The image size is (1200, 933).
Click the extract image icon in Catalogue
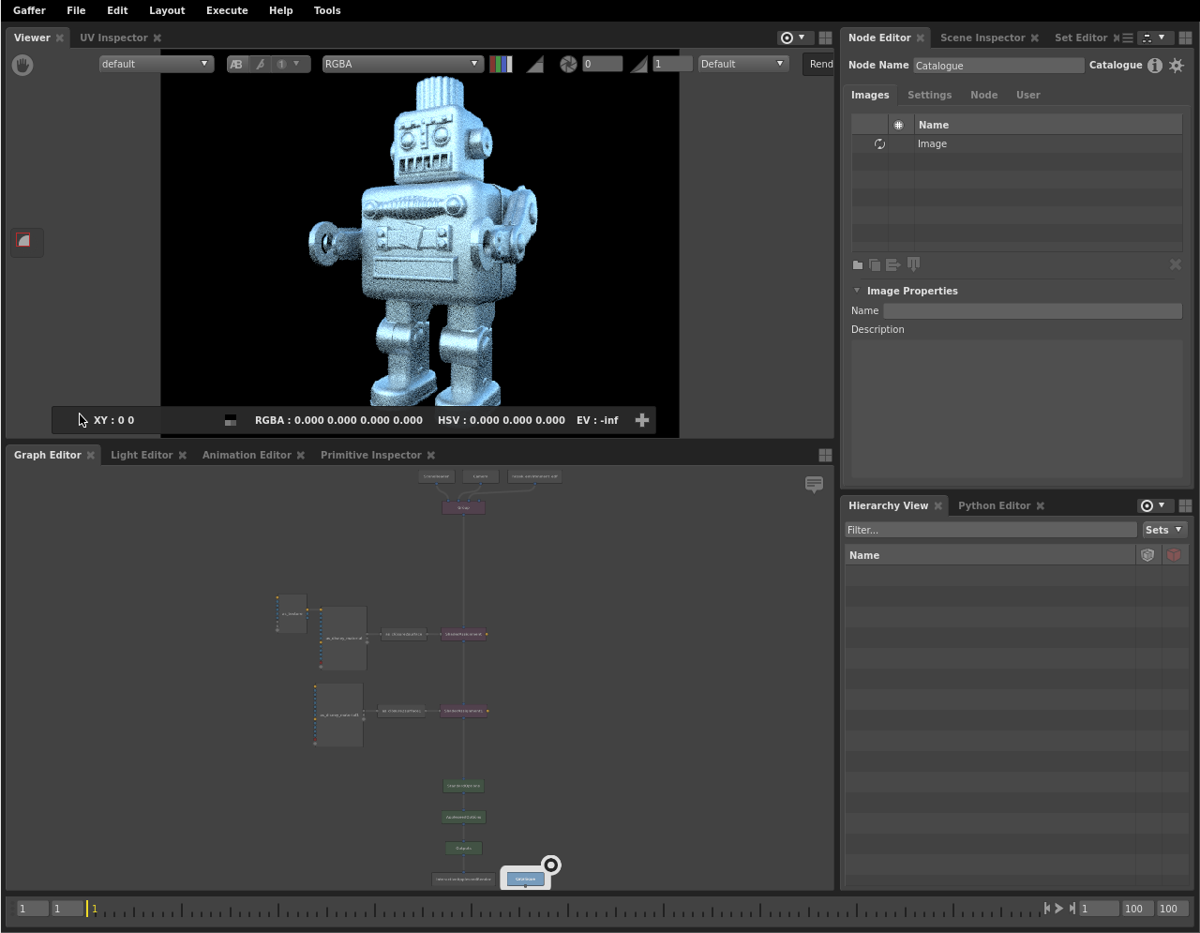(x=913, y=264)
